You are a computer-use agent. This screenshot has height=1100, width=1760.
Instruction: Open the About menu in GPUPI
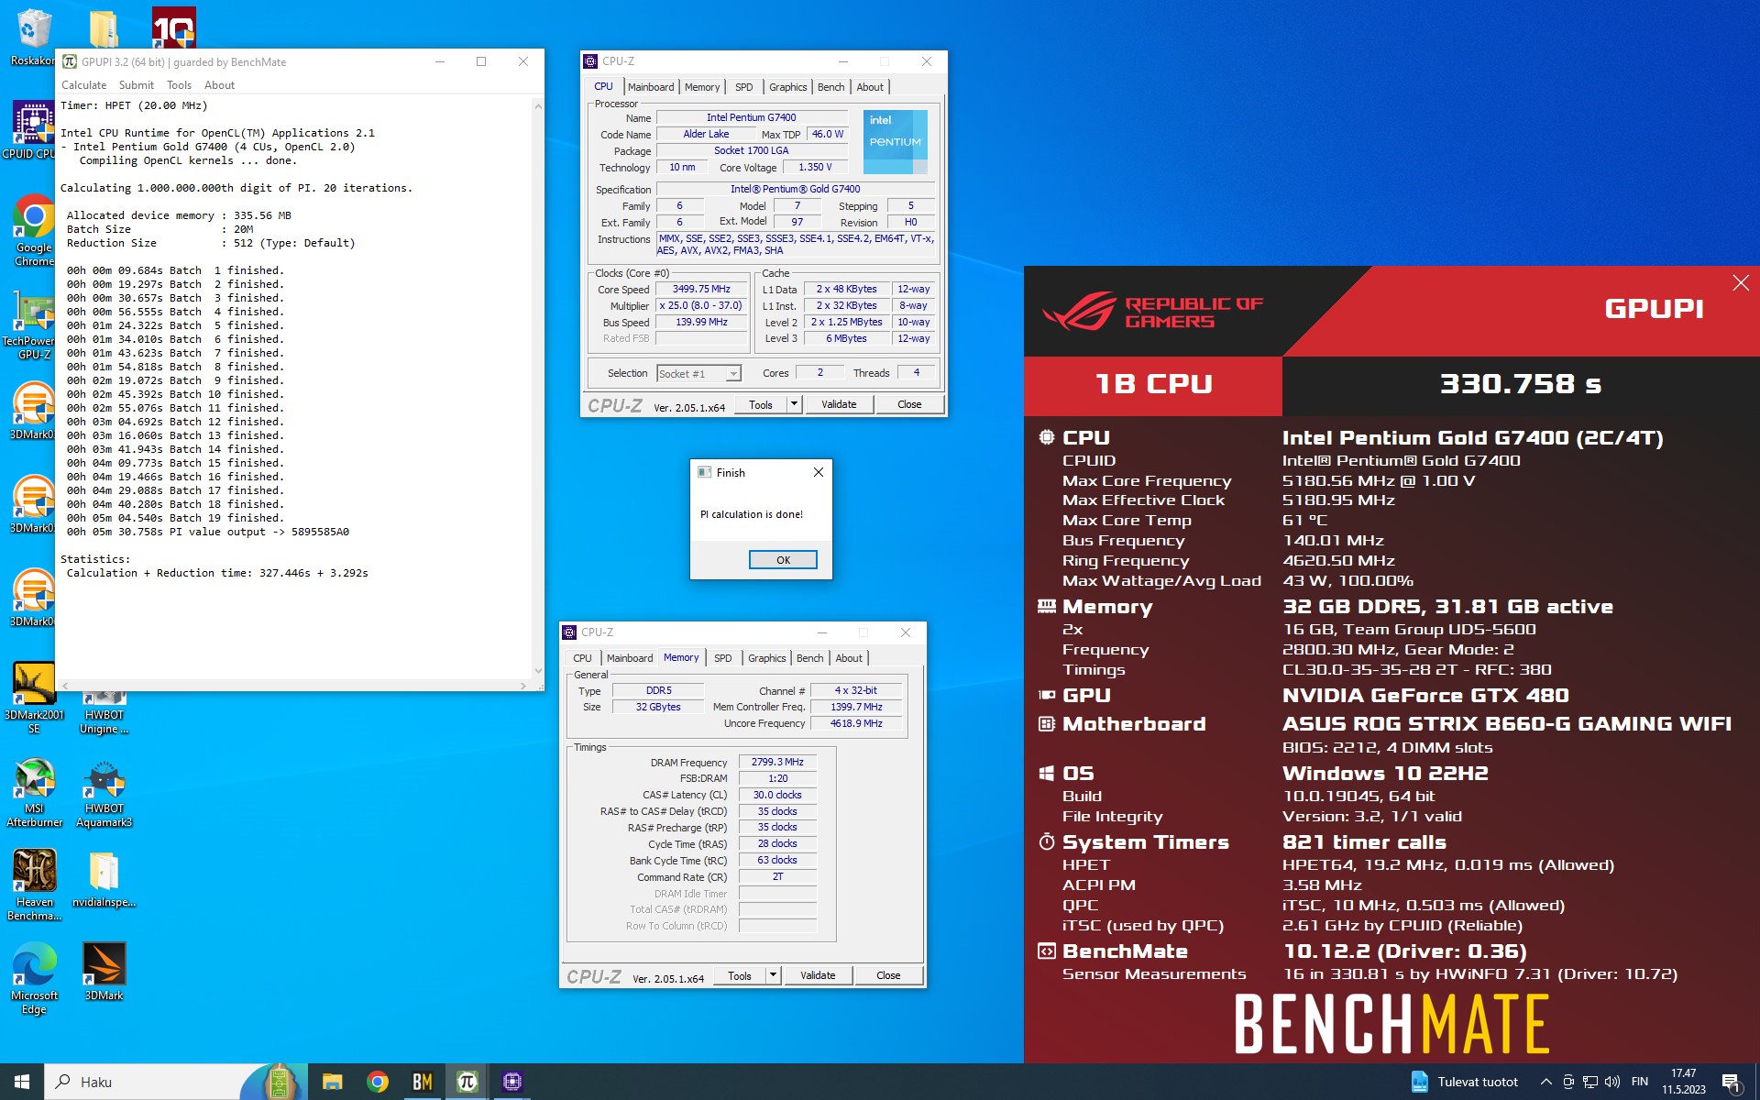(x=219, y=85)
